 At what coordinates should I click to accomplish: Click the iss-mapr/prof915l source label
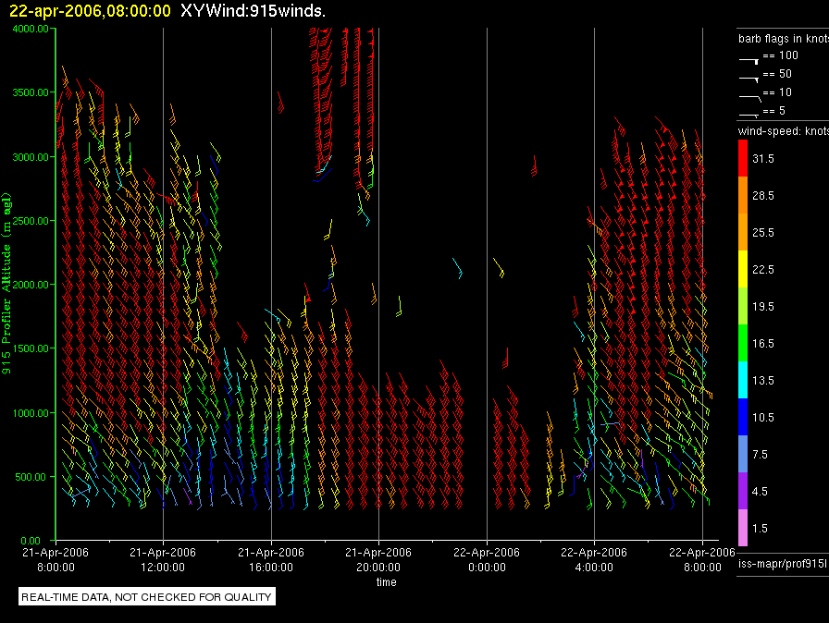[x=783, y=564]
